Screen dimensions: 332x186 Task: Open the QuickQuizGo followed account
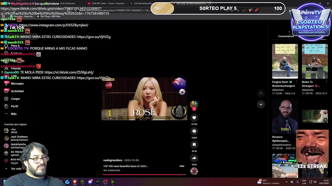(x=15, y=146)
